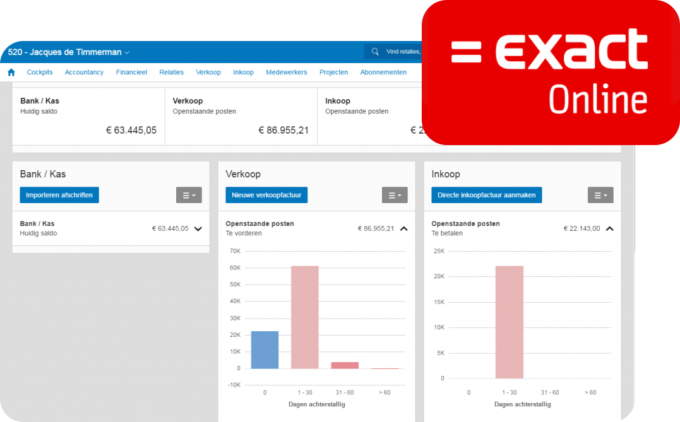The image size is (680, 422).
Task: Click Directe inkoopfactuur aanmaken button
Action: point(487,195)
